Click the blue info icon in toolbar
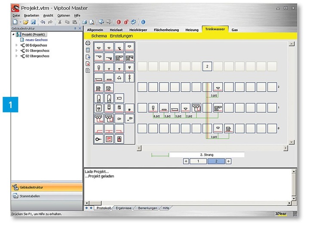 click(143, 22)
